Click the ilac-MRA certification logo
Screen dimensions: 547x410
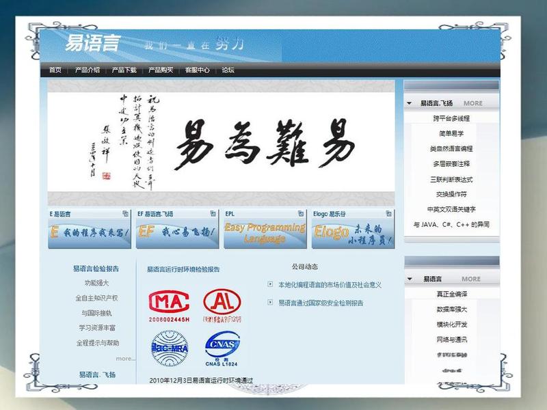click(x=170, y=348)
